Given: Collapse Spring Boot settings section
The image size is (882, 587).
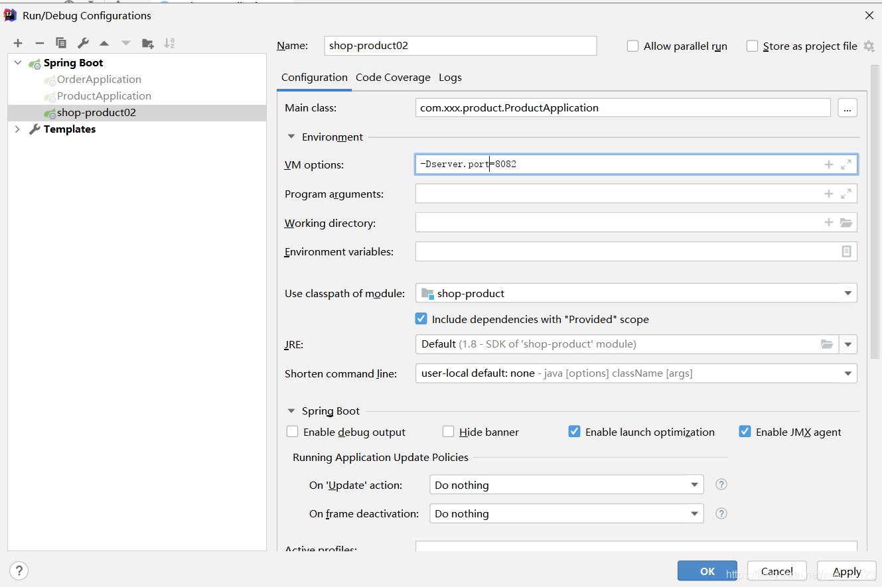Looking at the screenshot, I should coord(291,411).
